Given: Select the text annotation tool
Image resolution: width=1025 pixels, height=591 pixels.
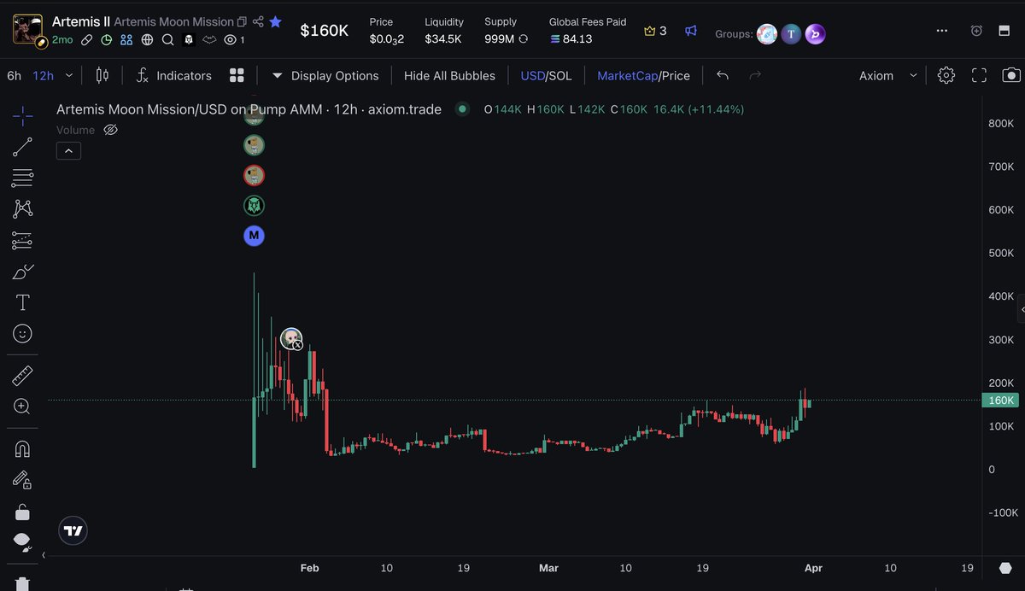Looking at the screenshot, I should click(23, 302).
